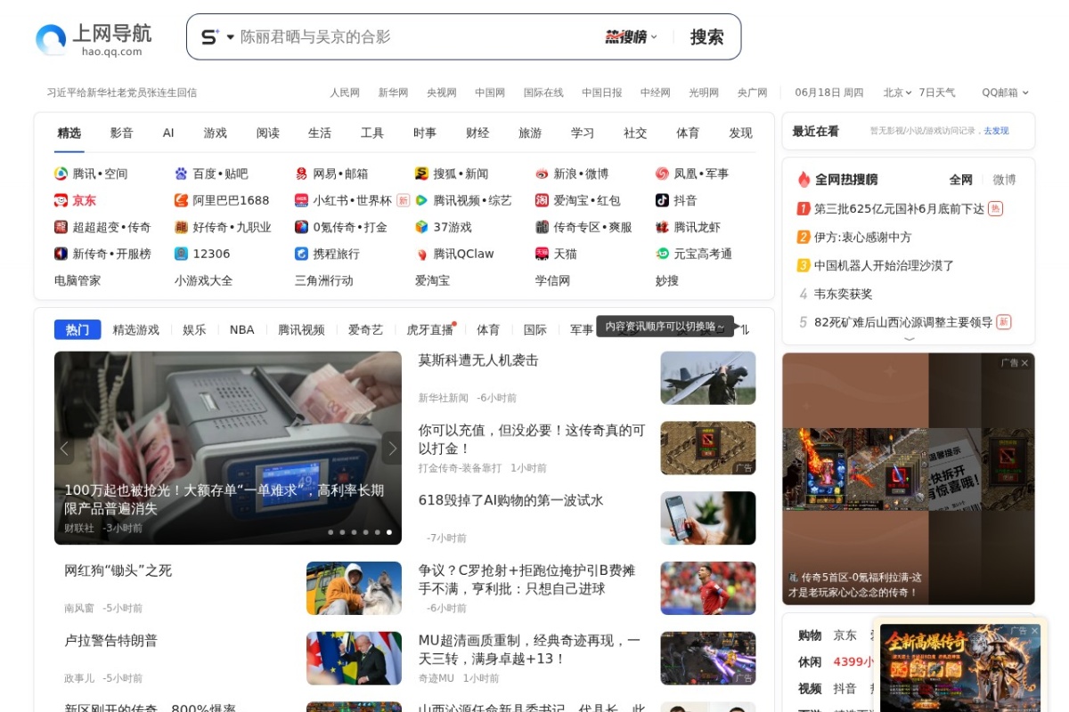Open the 爱淘宝•红包 icon
The image size is (1069, 712).
[542, 200]
